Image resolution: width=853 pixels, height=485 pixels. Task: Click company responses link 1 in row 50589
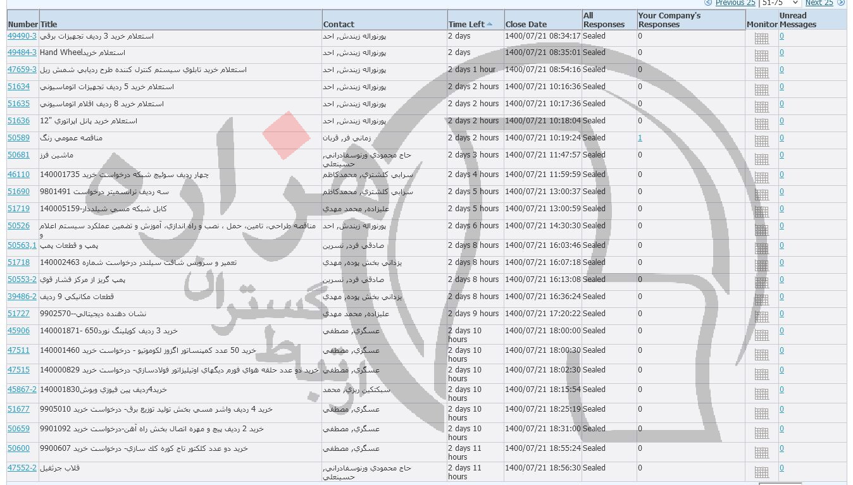click(640, 138)
